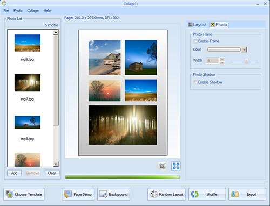The image size is (270, 206).
Task: Click the Export folder icon
Action: click(235, 194)
